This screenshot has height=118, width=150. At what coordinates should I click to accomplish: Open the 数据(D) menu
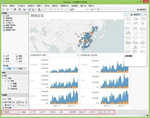point(12,6)
